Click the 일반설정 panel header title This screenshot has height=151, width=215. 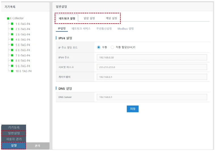[61, 7]
